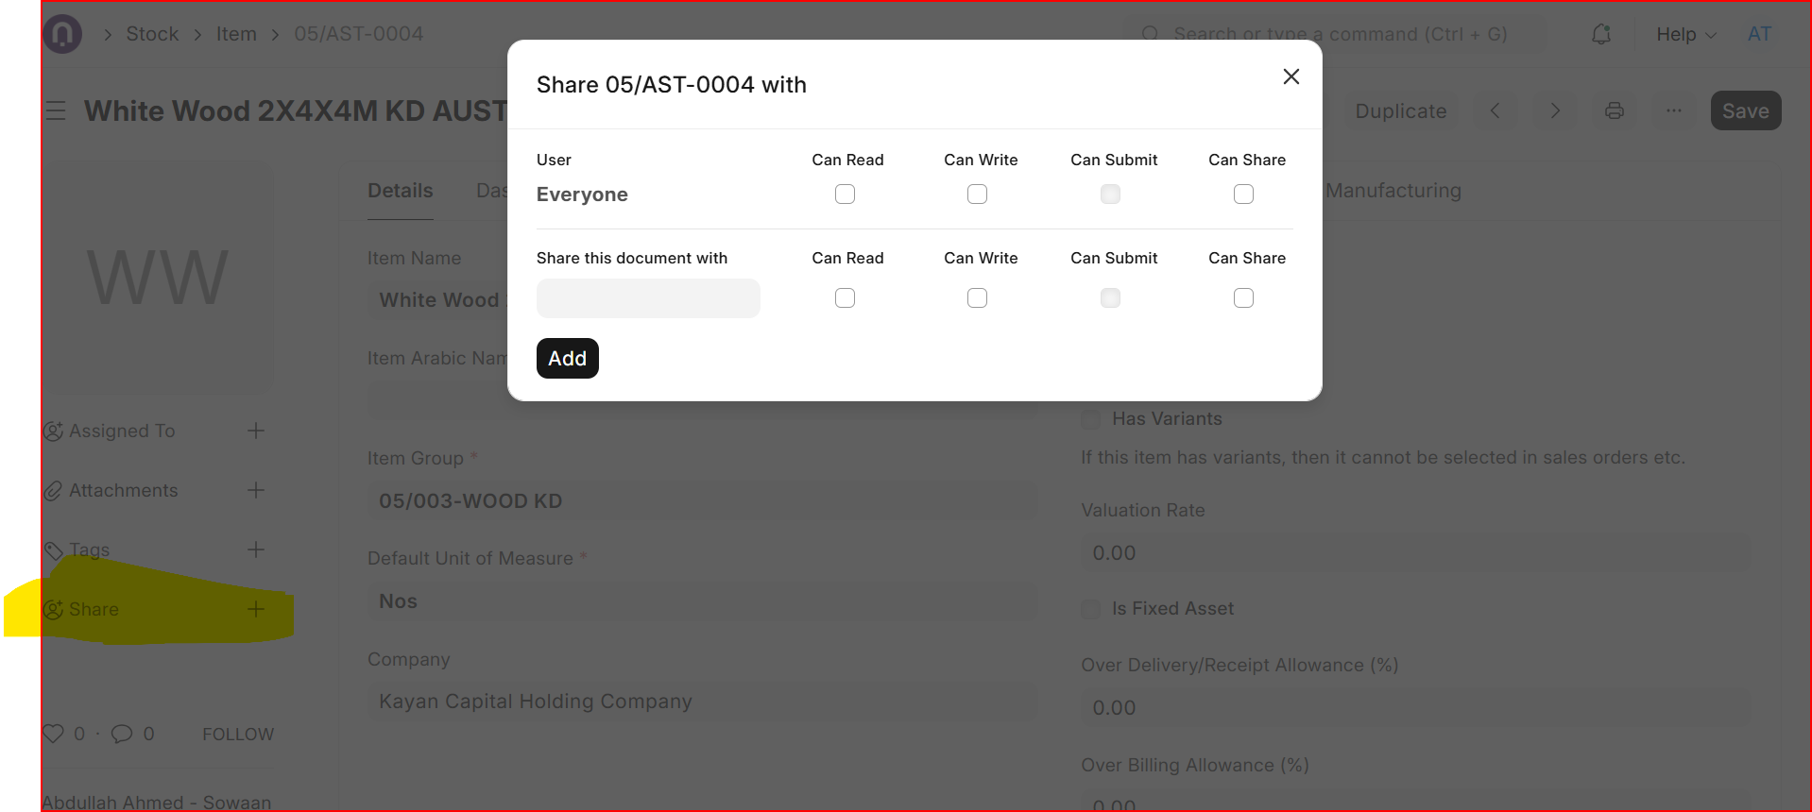Check Can Share for new user row
The image size is (1812, 812).
(1243, 298)
